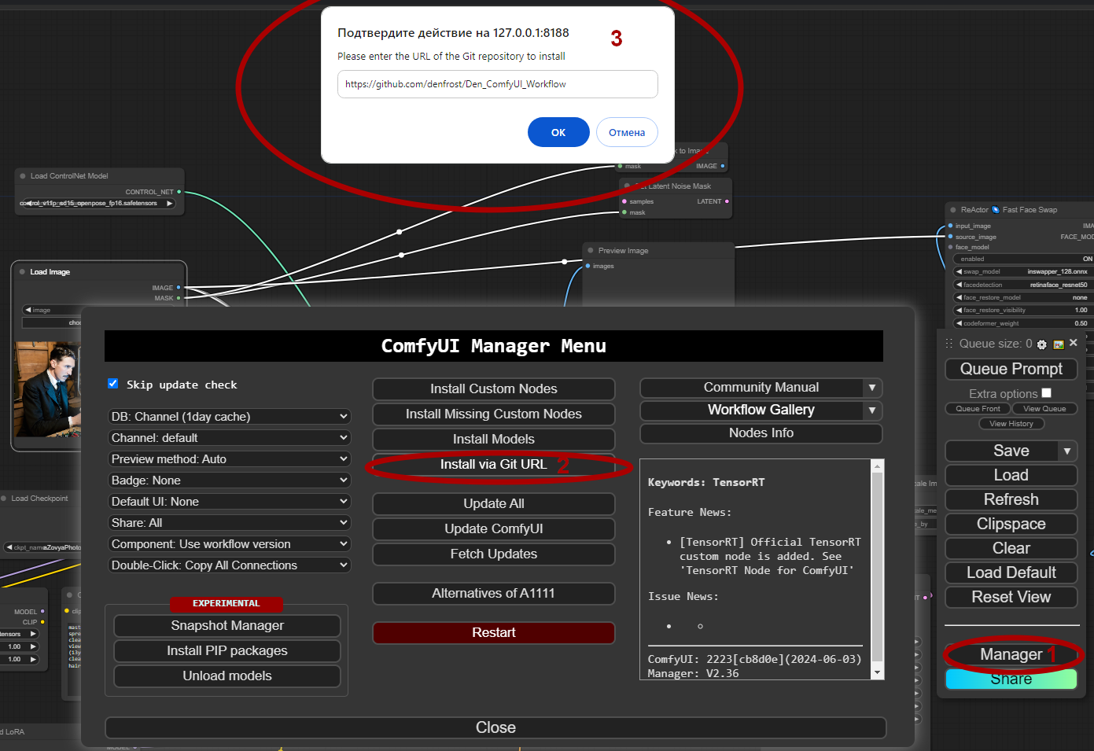The height and width of the screenshot is (751, 1094).
Task: Click previous arrow on ckpt_name widget
Action: point(9,547)
